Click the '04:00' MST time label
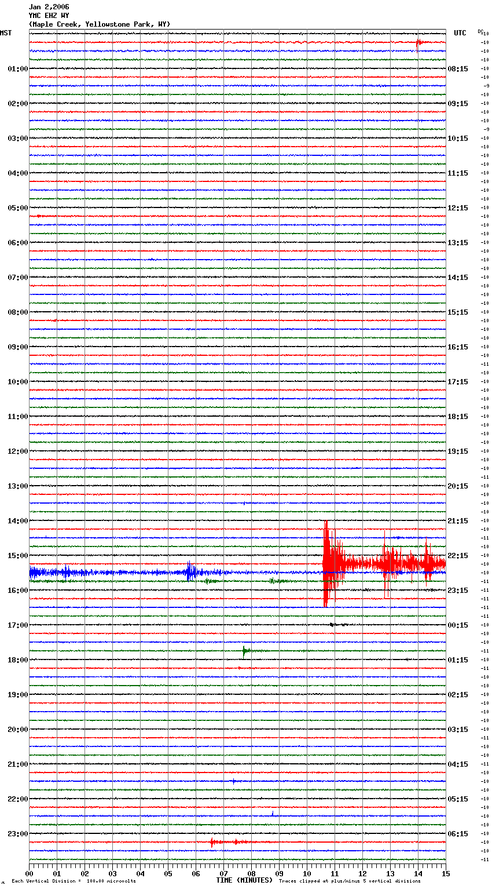The width and height of the screenshot is (492, 889). [18, 173]
